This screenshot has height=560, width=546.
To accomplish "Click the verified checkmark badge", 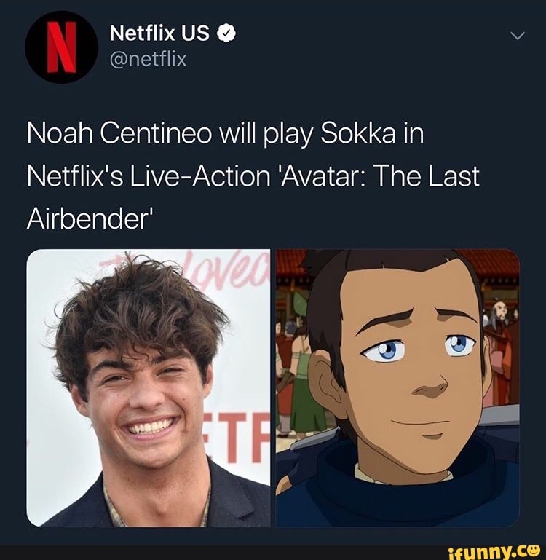I will coord(226,33).
